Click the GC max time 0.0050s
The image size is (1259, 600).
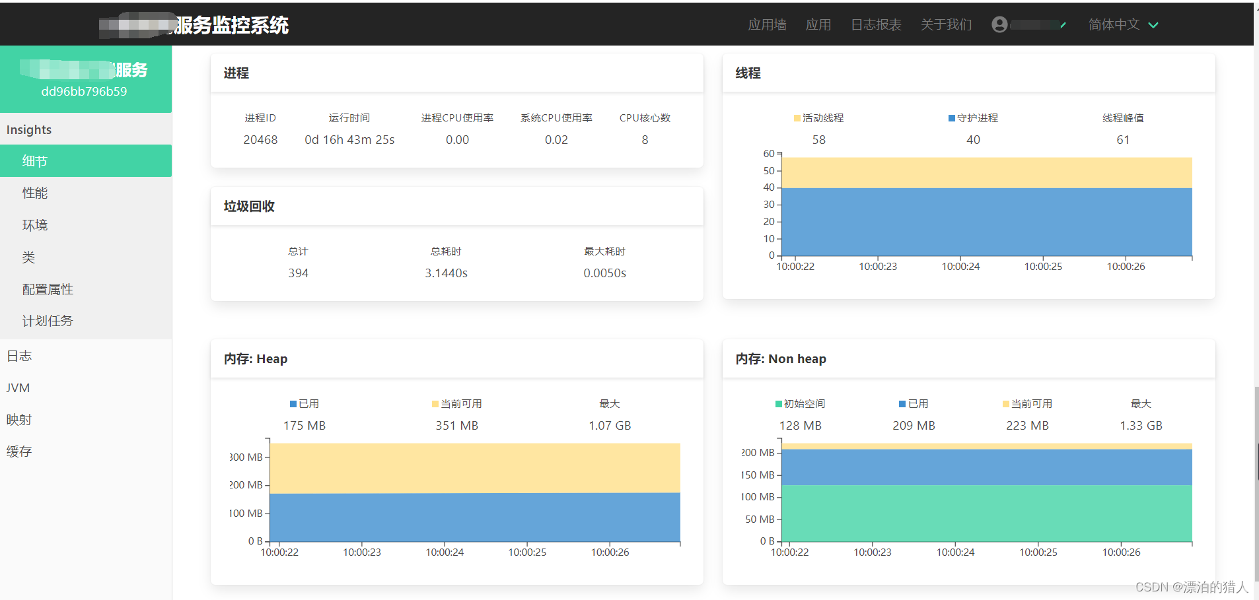coord(604,273)
